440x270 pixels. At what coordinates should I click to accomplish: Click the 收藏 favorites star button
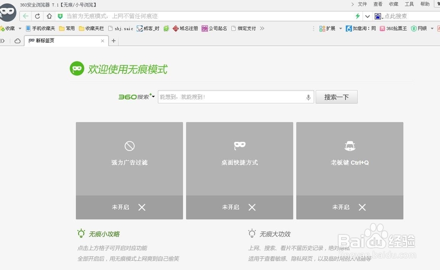[x=7, y=28]
